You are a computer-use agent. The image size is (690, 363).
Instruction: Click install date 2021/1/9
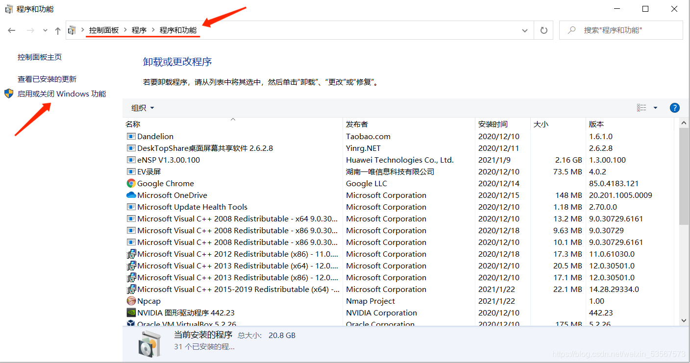494,160
